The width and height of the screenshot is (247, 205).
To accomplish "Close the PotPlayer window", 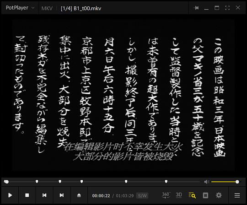I will click(238, 8).
